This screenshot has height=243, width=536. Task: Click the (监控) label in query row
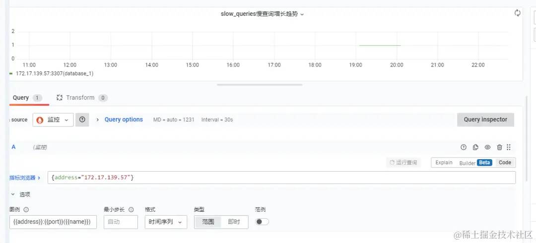(x=40, y=147)
